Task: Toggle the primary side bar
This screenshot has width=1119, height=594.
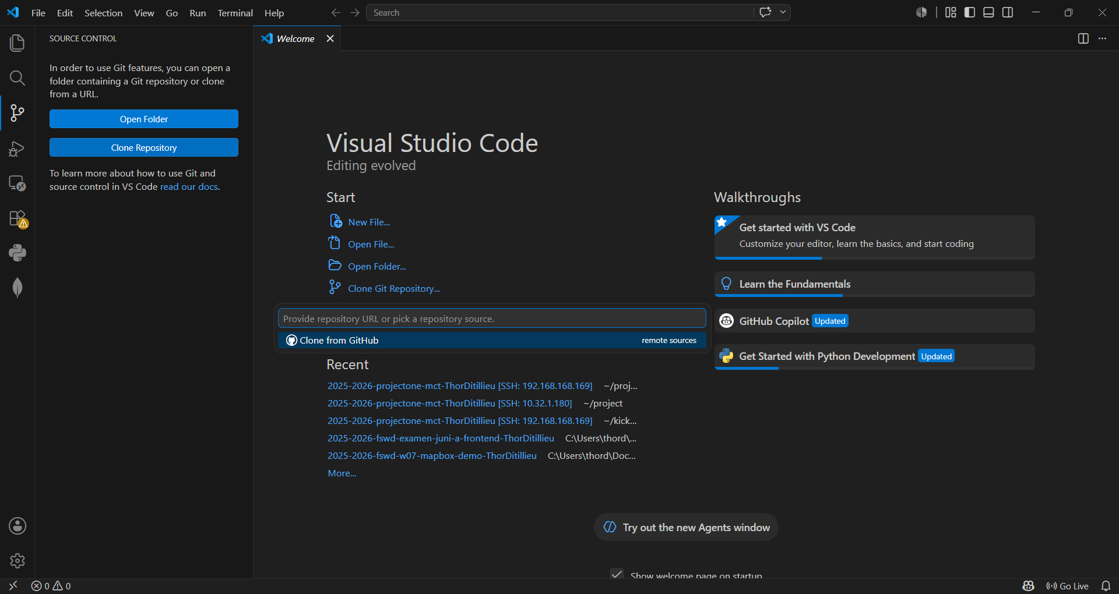Action: click(x=970, y=12)
